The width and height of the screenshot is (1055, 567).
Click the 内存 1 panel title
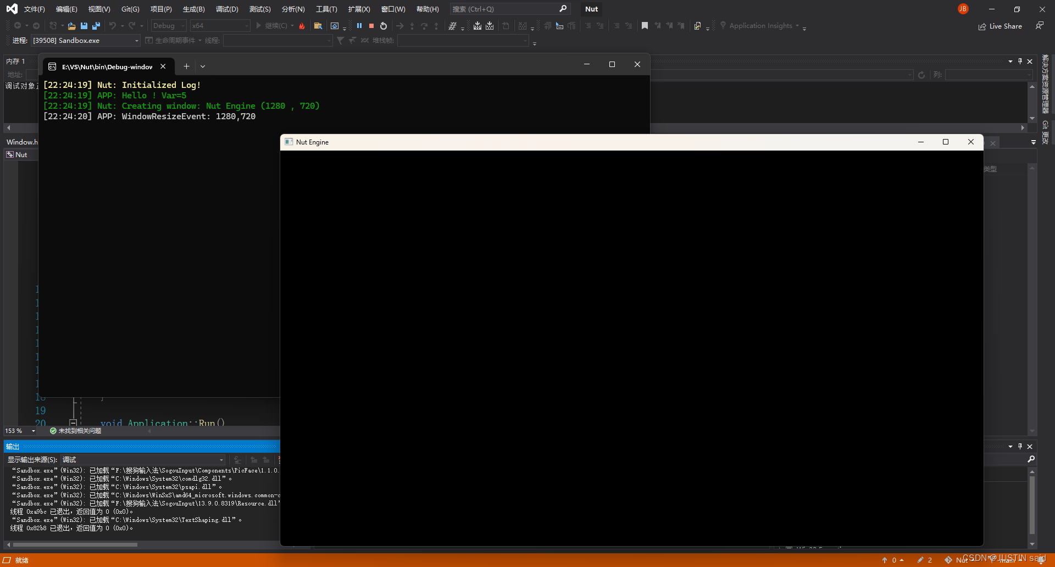click(15, 61)
